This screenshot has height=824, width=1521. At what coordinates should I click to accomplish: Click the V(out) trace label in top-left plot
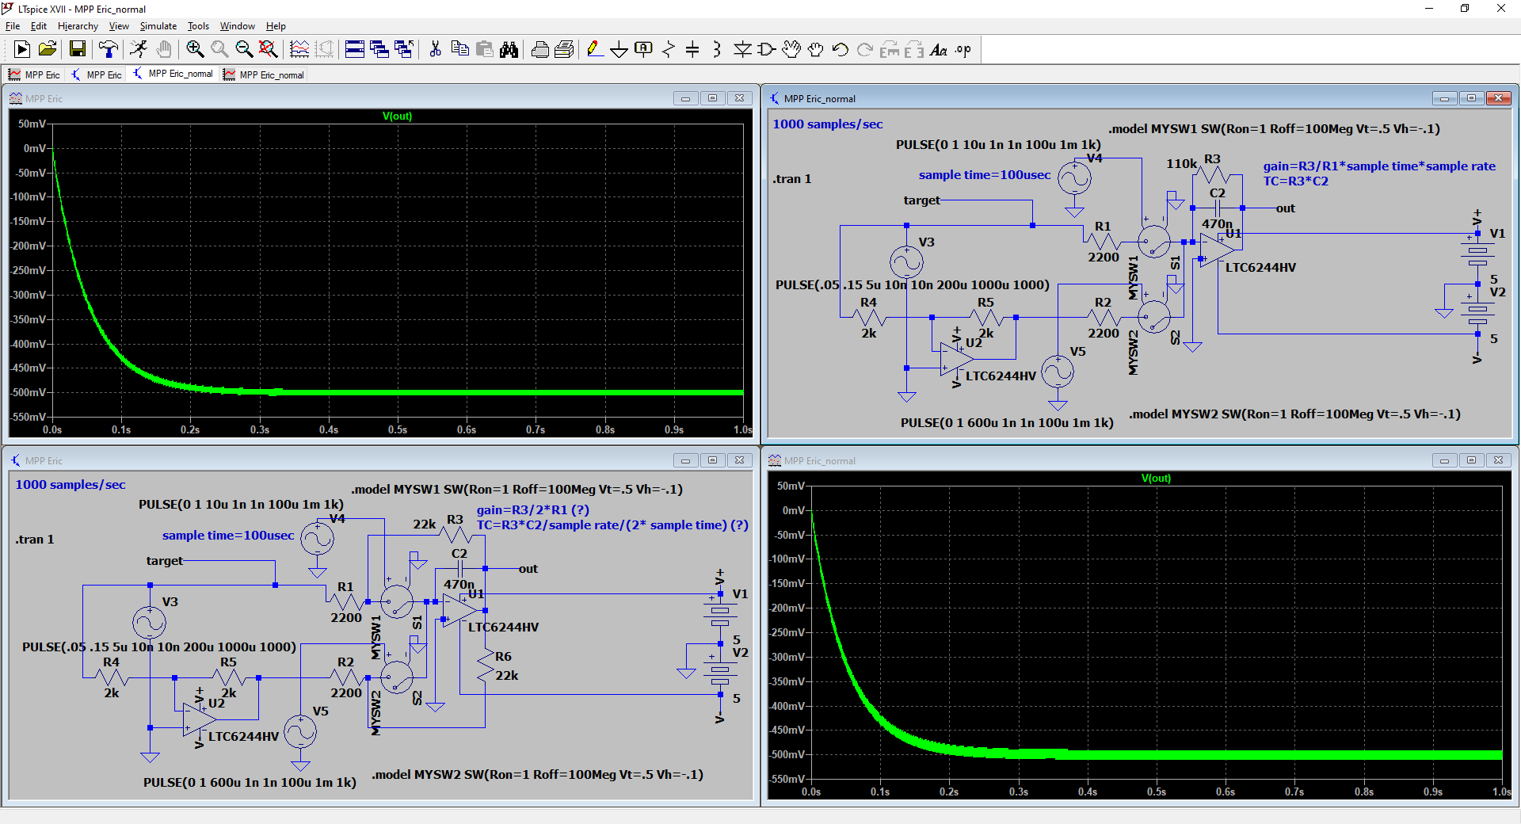(397, 116)
